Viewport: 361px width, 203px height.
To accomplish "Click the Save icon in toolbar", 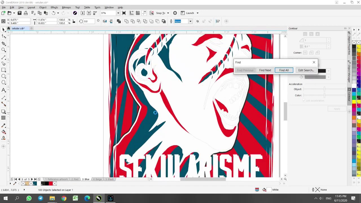I will pyautogui.click(x=19, y=13).
